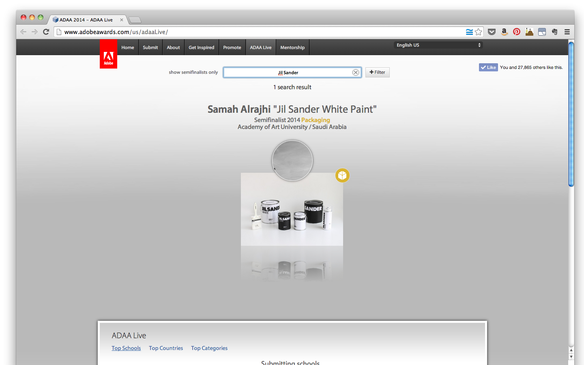Click 'You and 27,865 others like this'

pos(531,67)
